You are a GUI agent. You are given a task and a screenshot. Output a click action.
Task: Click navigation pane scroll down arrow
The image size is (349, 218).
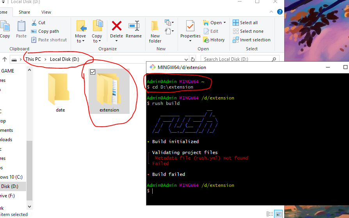pyautogui.click(x=29, y=206)
